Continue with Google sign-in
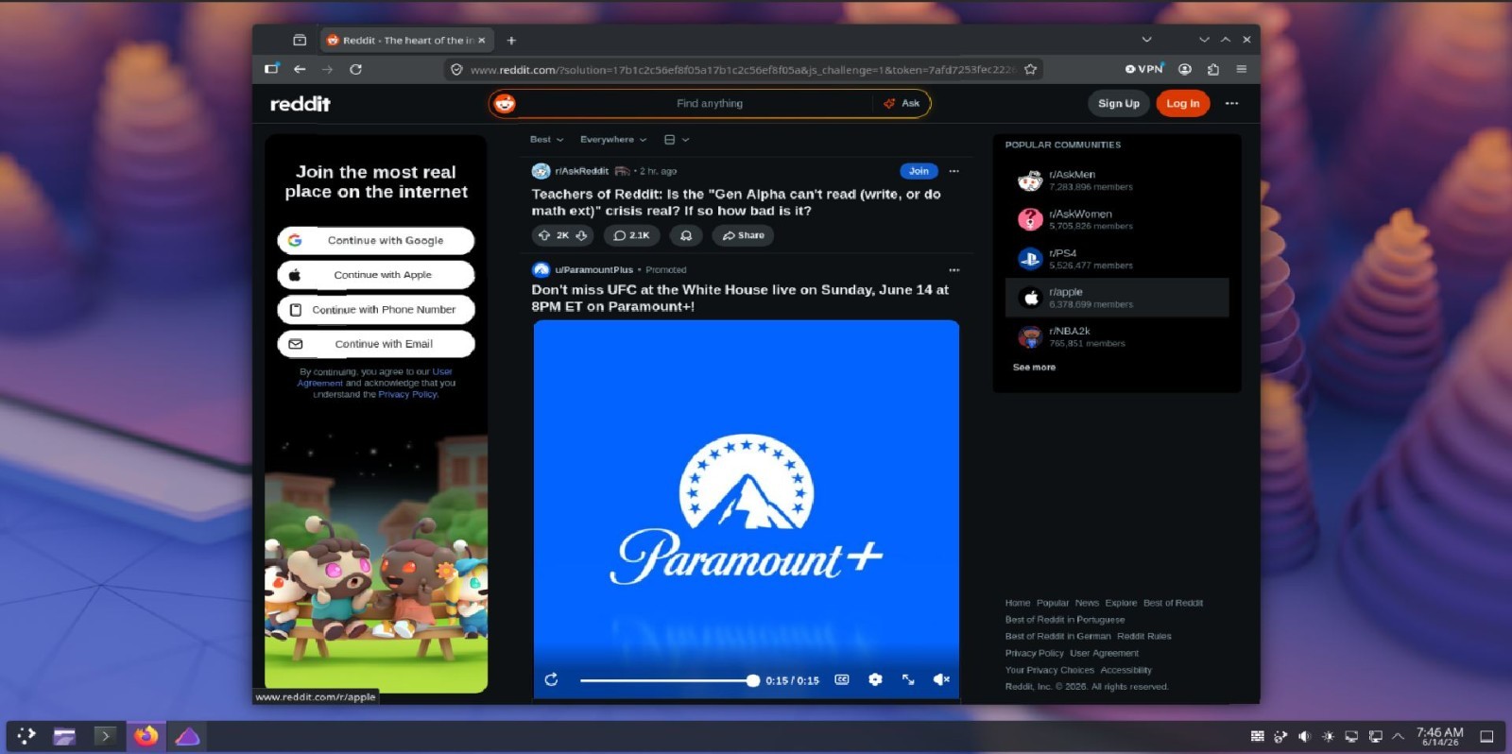This screenshot has width=1512, height=754. click(x=376, y=241)
